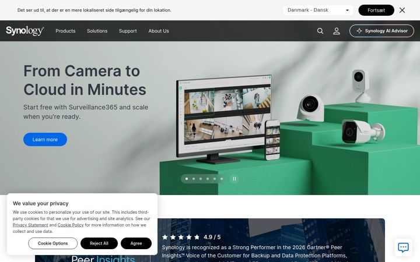Select the fifth carousel slide dot
This screenshot has height=262, width=420.
pyautogui.click(x=215, y=179)
